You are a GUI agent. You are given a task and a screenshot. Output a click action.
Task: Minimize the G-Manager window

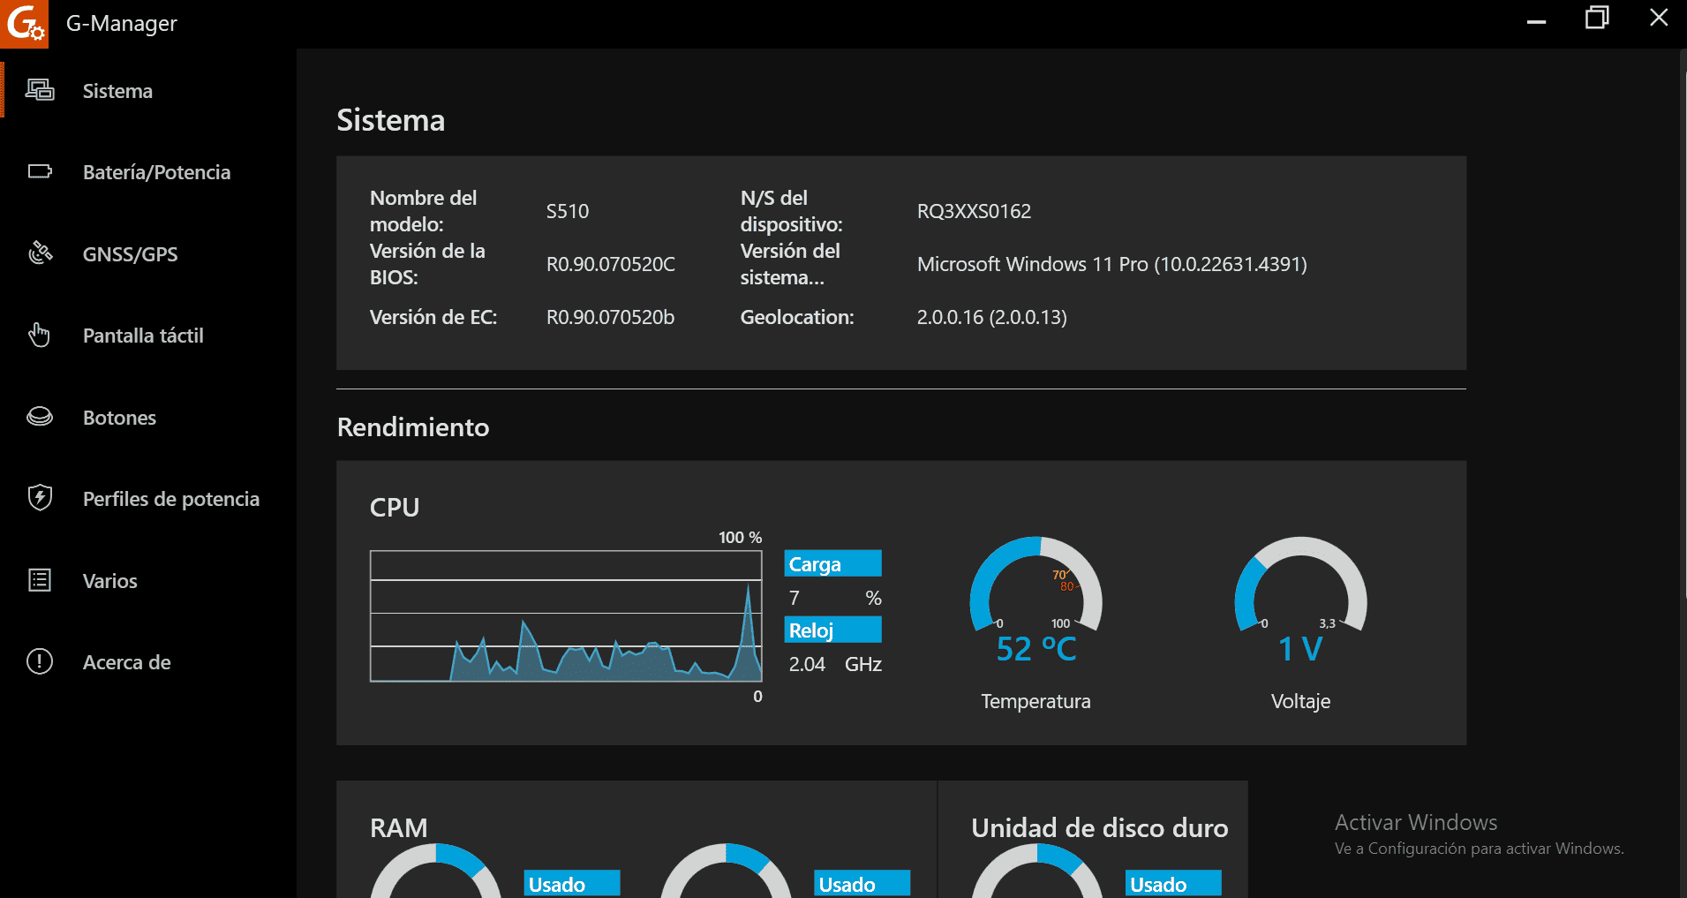(x=1536, y=21)
